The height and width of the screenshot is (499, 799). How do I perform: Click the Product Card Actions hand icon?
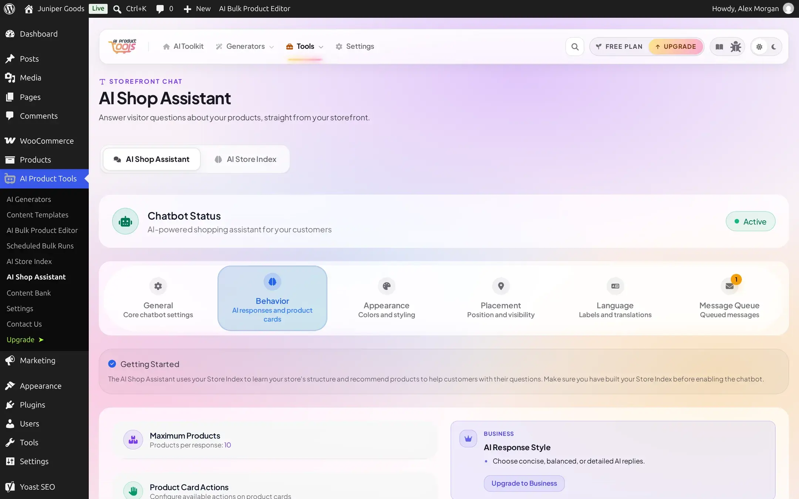tap(133, 490)
